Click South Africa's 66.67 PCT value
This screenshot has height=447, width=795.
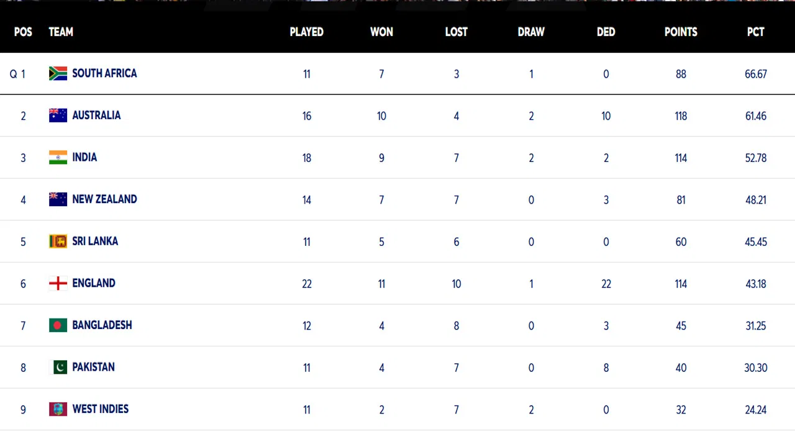756,74
